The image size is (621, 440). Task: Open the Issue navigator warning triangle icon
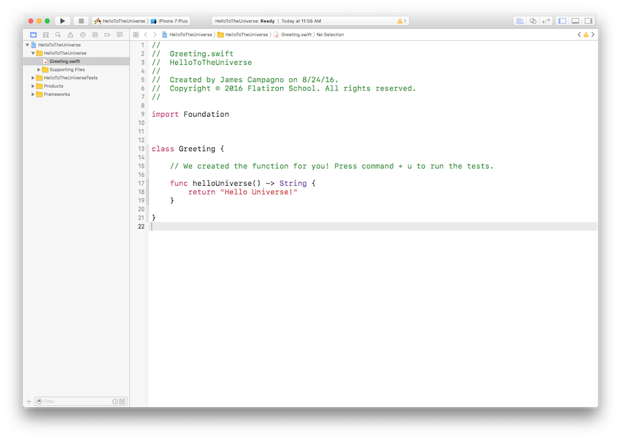pos(69,35)
